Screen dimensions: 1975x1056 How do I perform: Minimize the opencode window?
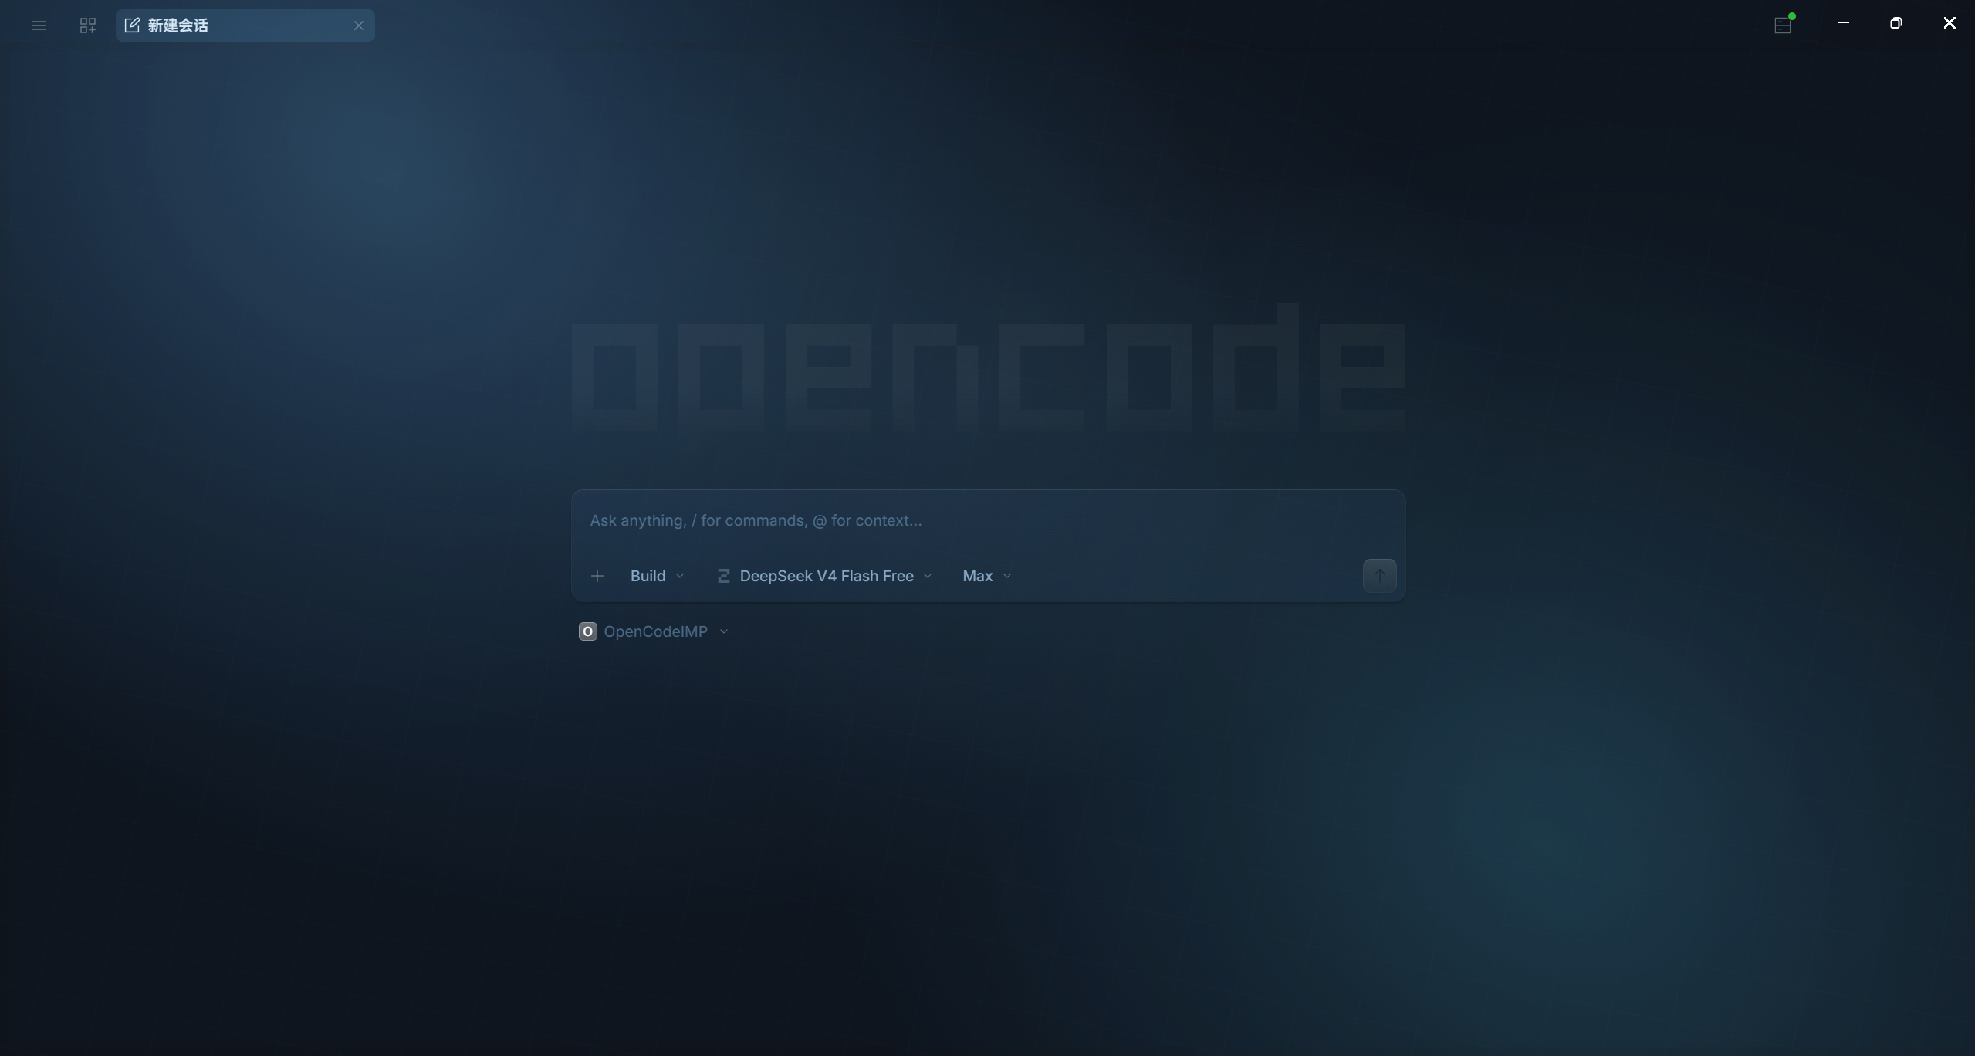pos(1843,23)
